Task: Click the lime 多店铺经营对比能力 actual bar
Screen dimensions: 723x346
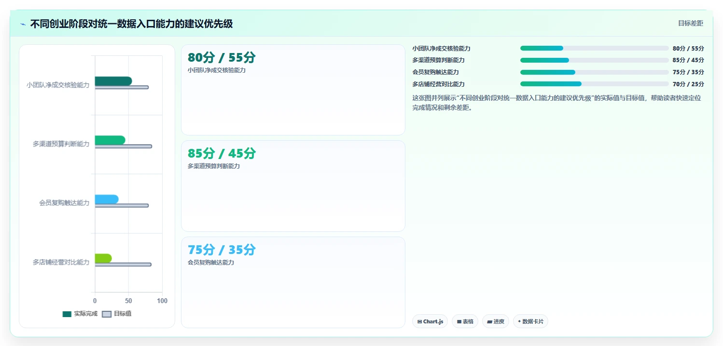Action: point(103,258)
